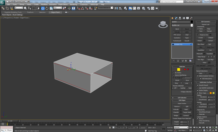The width and height of the screenshot is (218, 132).
Task: Enable Use NURMS Subdivision checkbox
Action: (198, 88)
